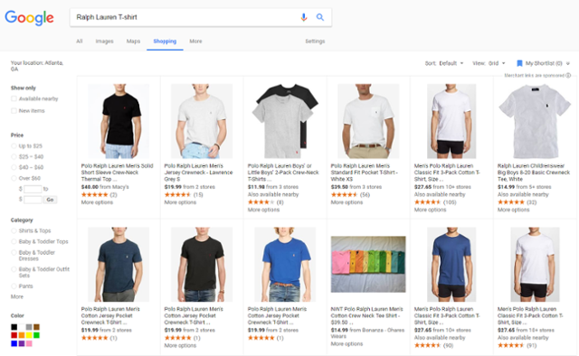Select the Up to $25 price option
This screenshot has width=579, height=356.
pos(14,146)
